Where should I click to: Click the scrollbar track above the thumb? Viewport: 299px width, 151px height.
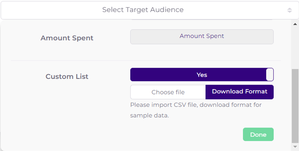point(295,48)
